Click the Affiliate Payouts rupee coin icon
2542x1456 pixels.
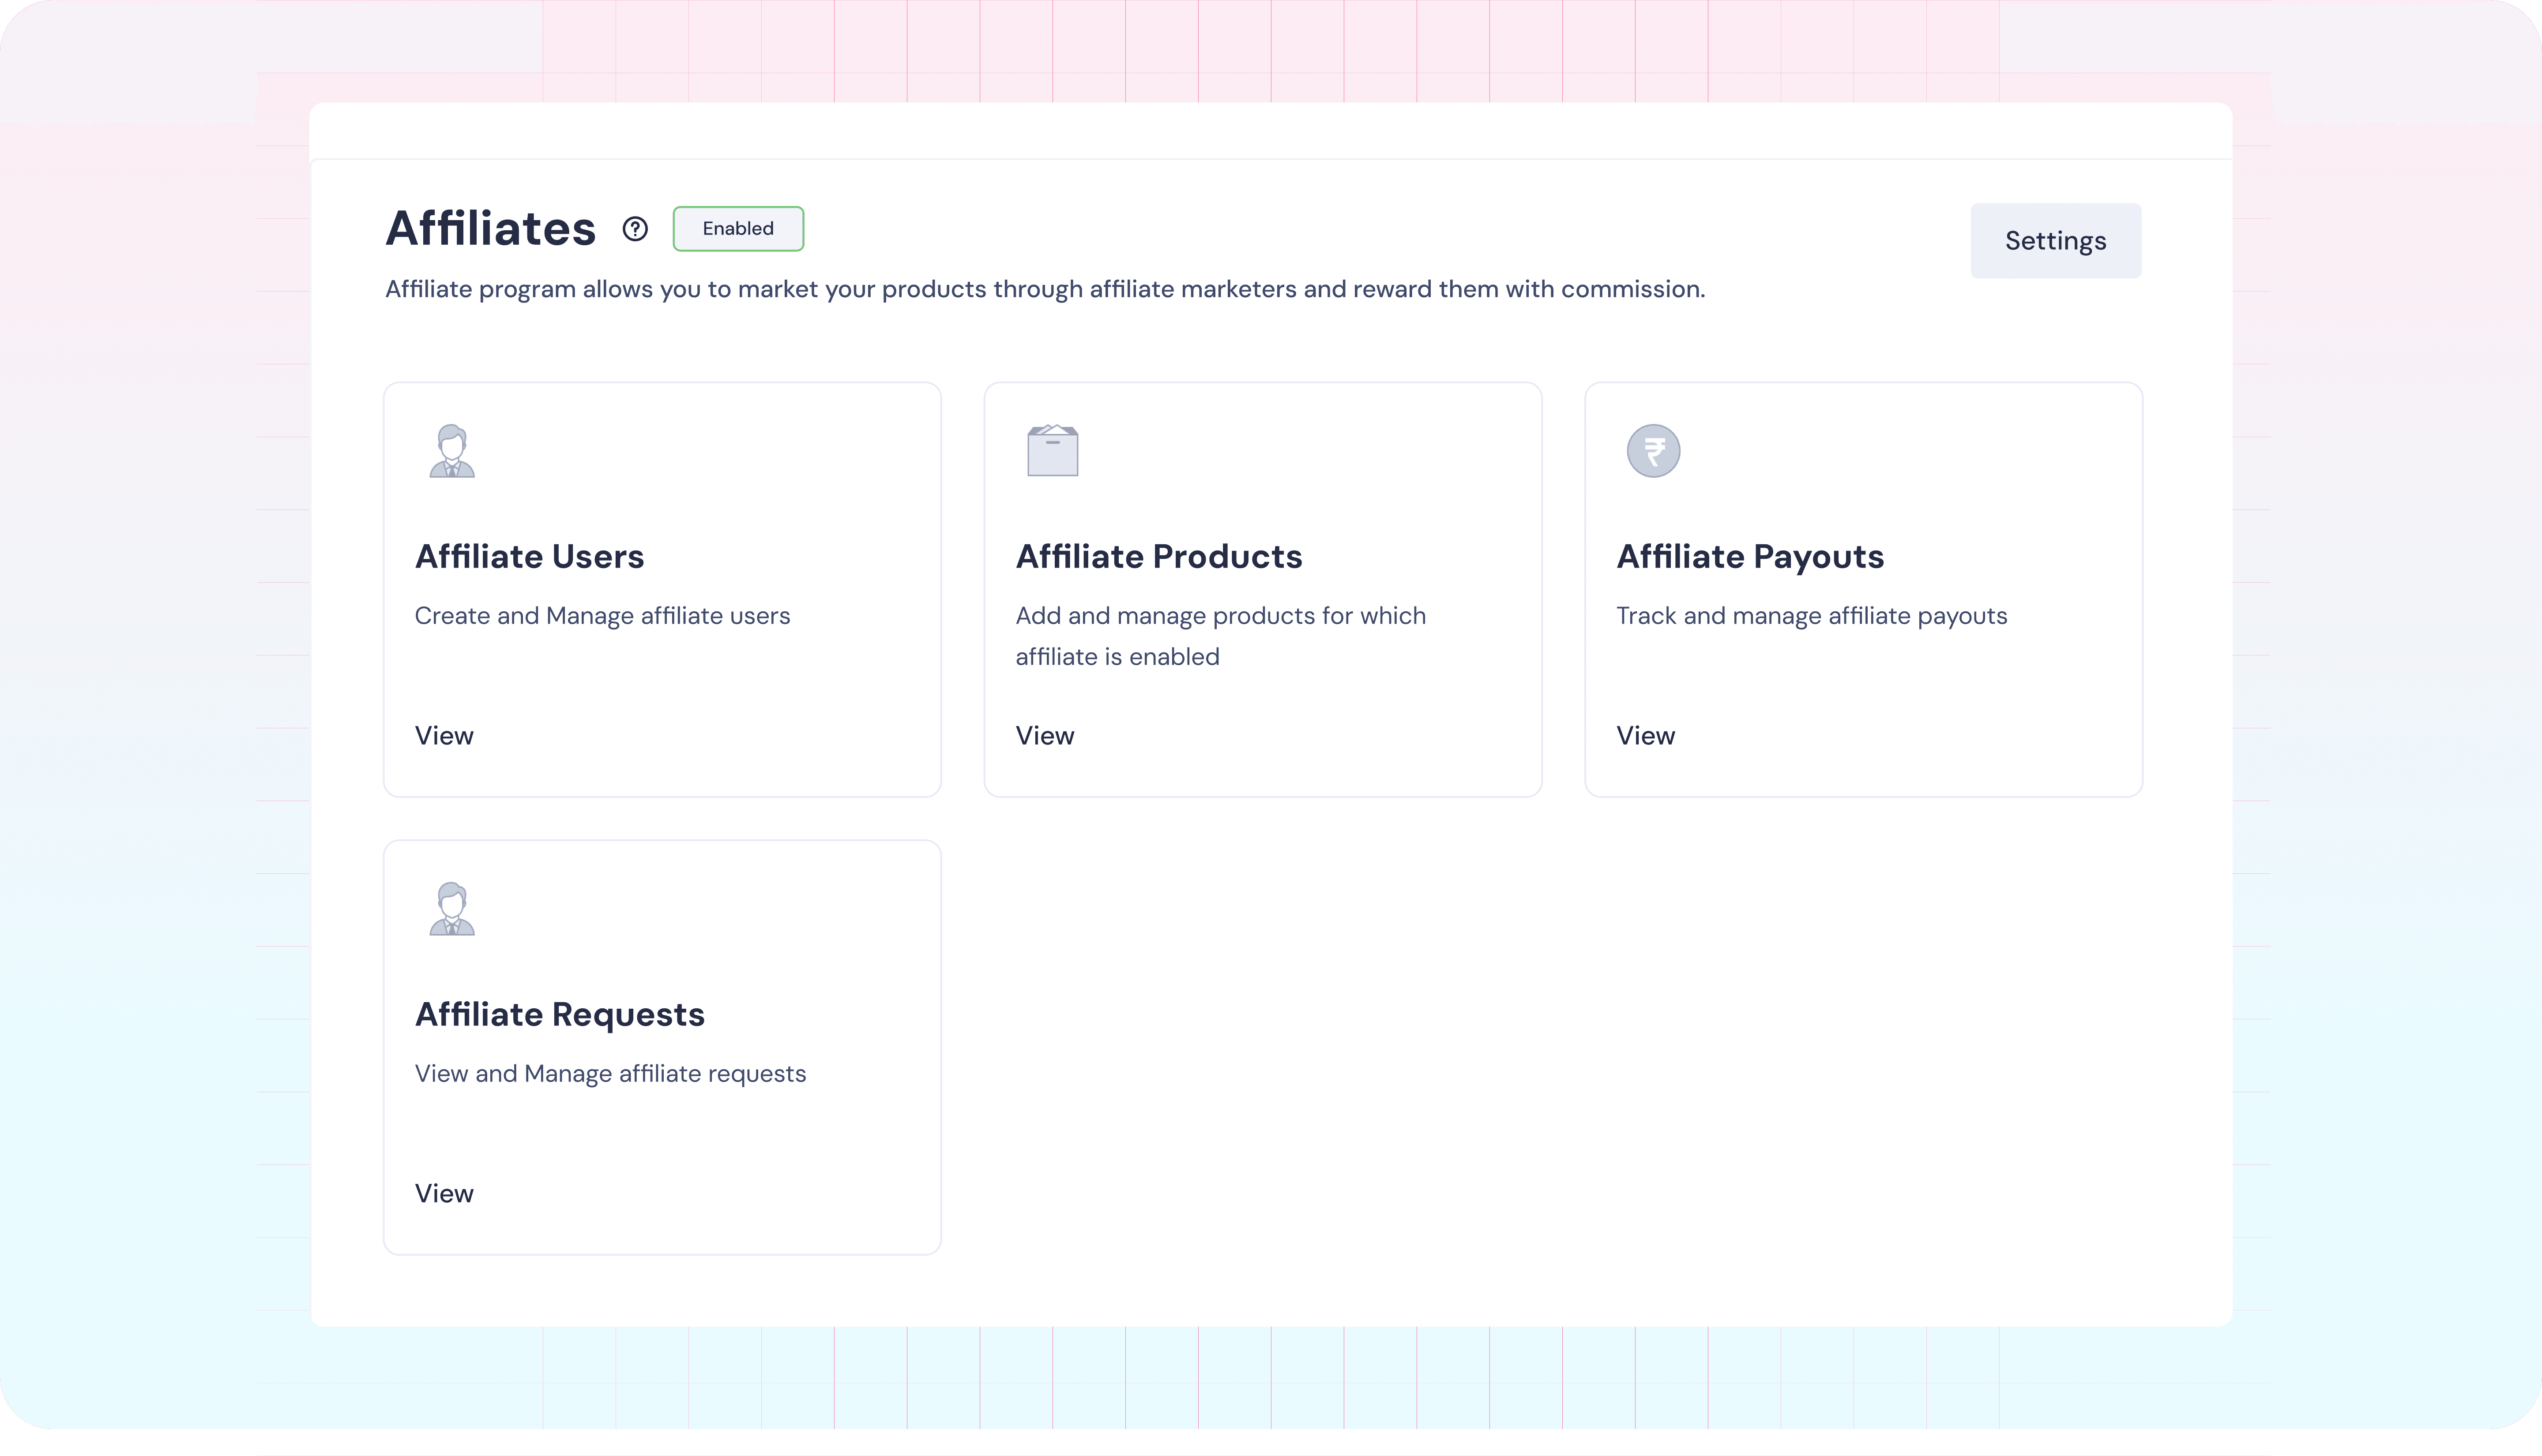[x=1653, y=451]
